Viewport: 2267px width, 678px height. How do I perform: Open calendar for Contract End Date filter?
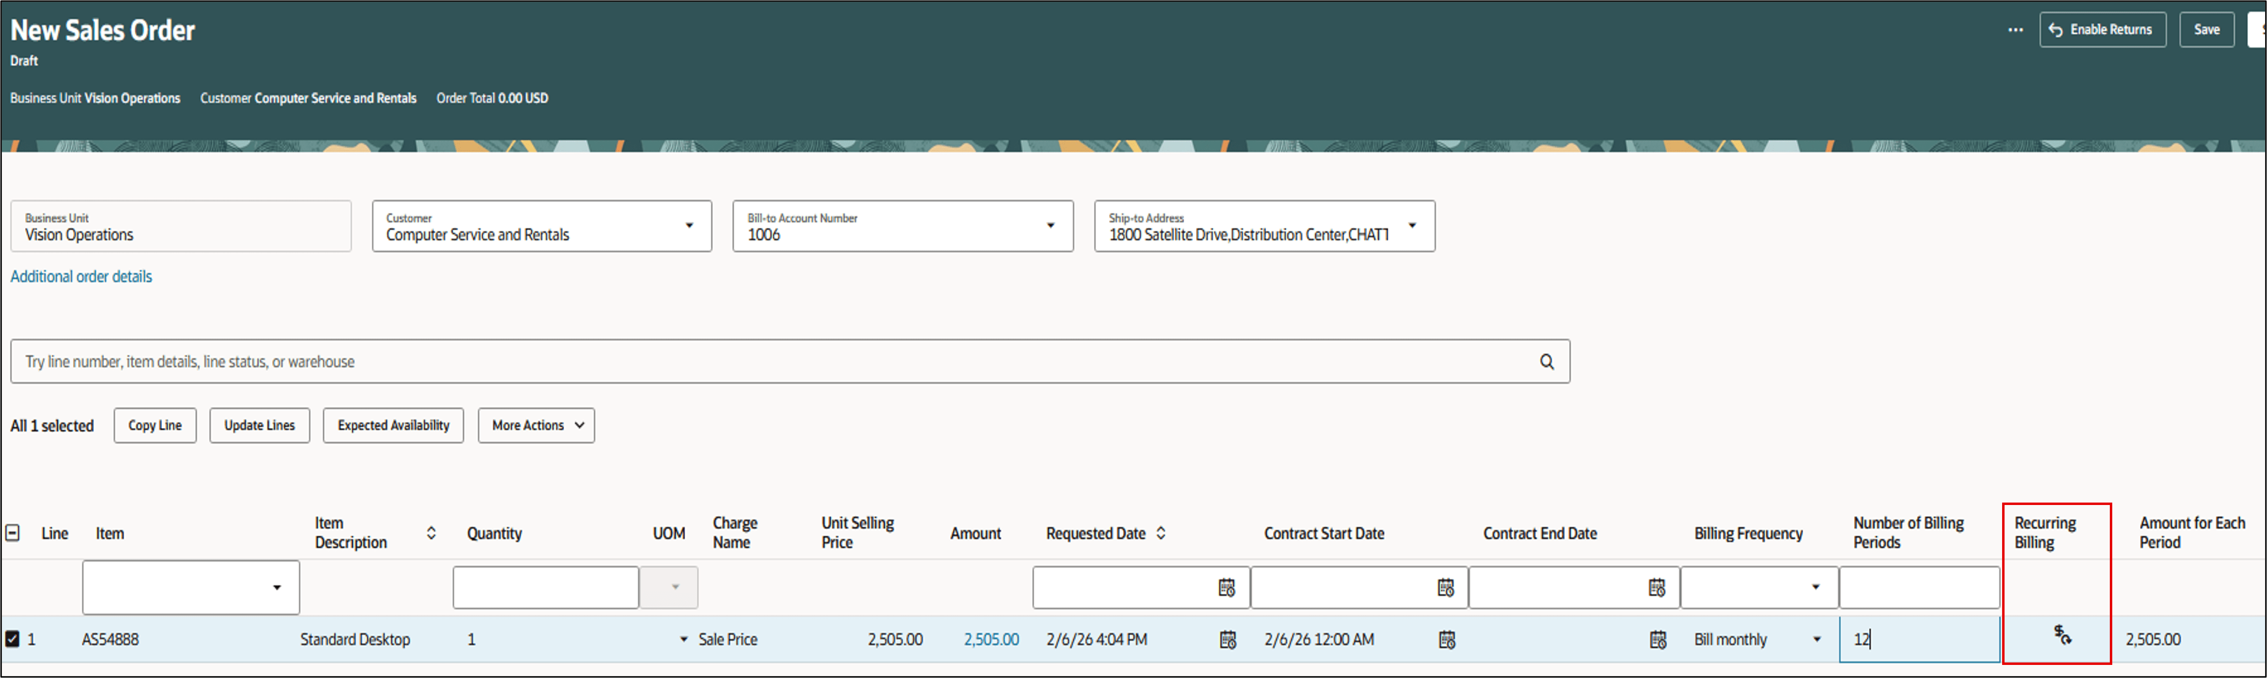1656,587
